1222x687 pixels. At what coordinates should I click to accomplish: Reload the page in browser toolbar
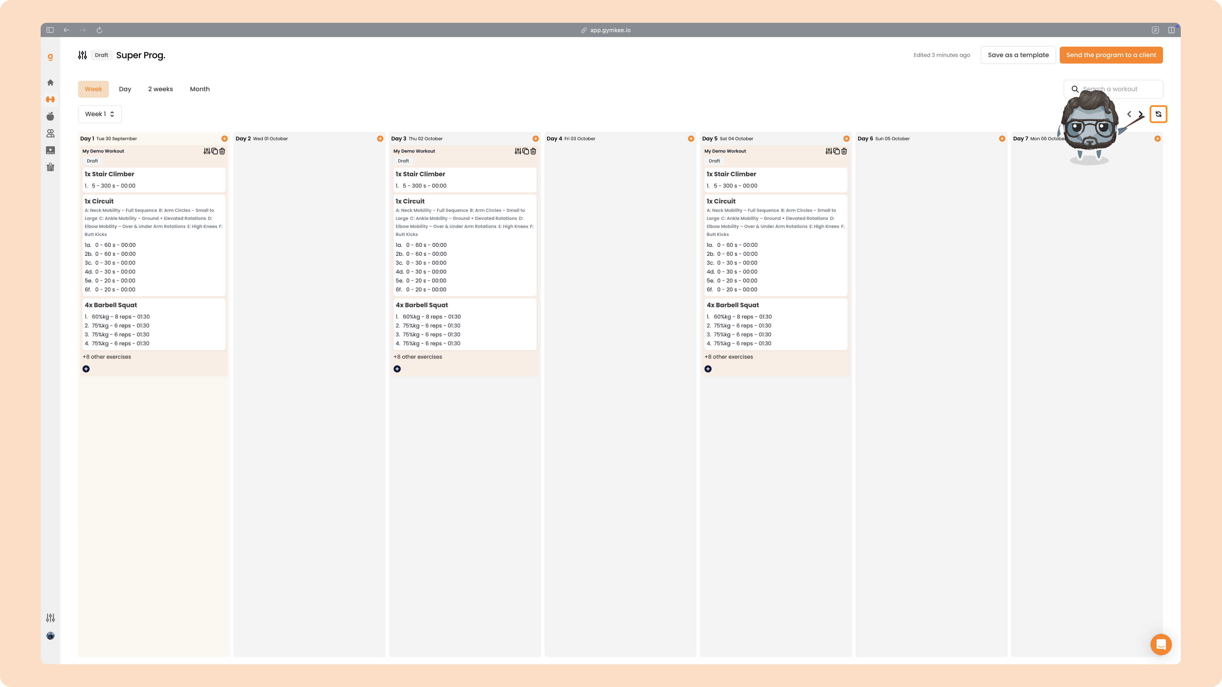point(99,30)
